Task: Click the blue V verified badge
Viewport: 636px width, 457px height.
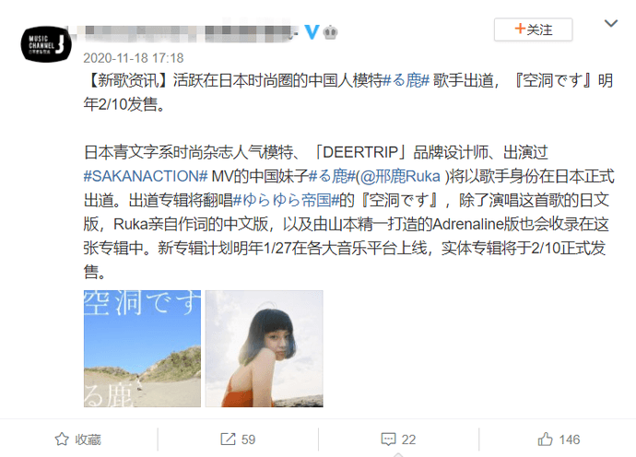Action: tap(312, 31)
